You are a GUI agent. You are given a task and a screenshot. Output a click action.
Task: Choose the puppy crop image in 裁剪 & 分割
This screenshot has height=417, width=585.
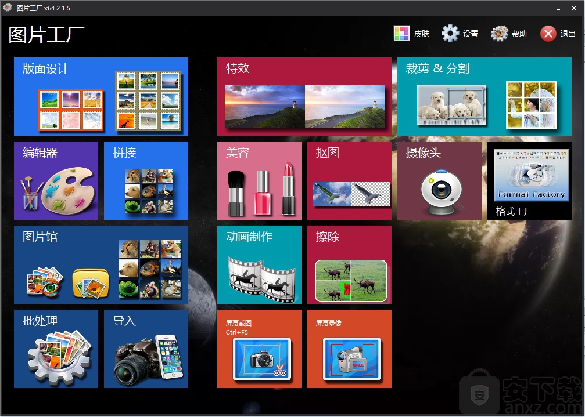(x=451, y=104)
